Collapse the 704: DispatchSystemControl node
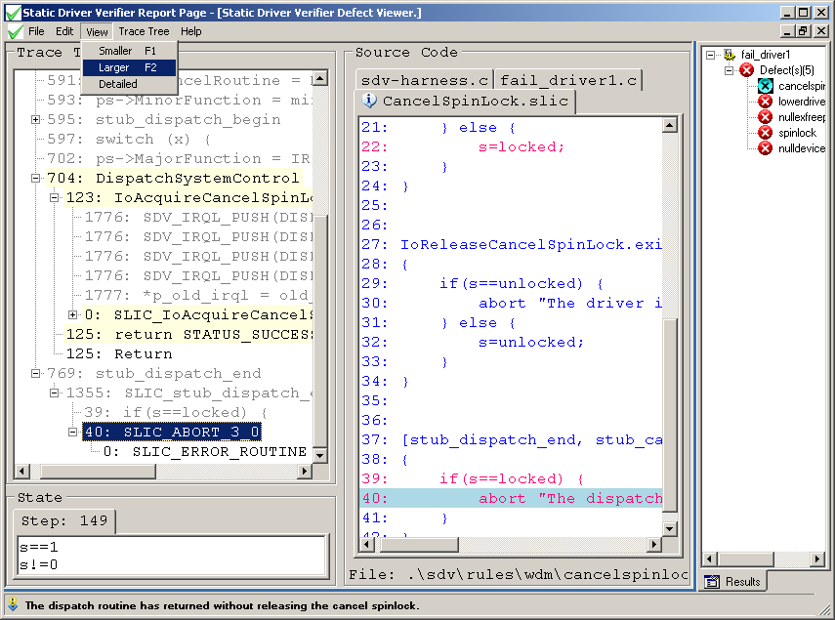The width and height of the screenshot is (835, 620). (x=35, y=179)
